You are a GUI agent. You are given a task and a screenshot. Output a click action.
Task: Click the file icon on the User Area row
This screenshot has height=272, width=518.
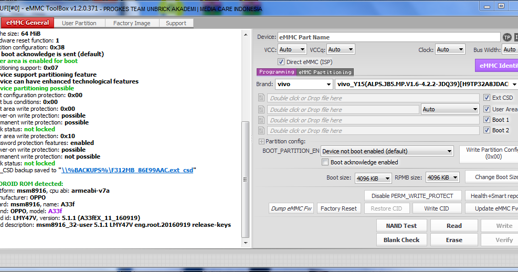(261, 109)
